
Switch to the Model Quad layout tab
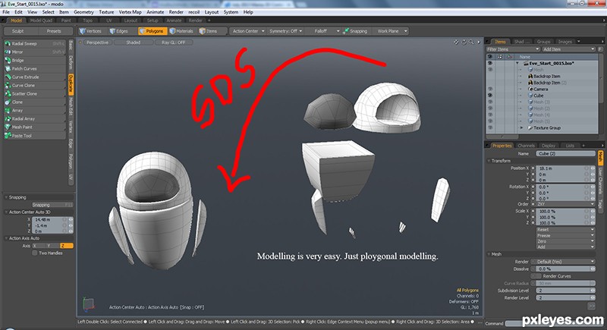pyautogui.click(x=41, y=20)
